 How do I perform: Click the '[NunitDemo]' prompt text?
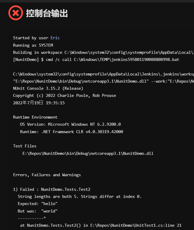(x=26, y=59)
